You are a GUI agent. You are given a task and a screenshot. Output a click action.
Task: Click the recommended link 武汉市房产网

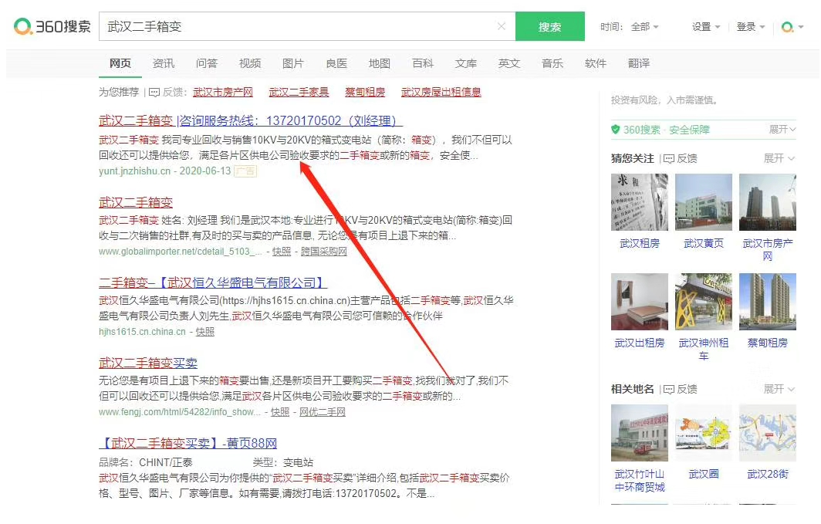coord(223,92)
